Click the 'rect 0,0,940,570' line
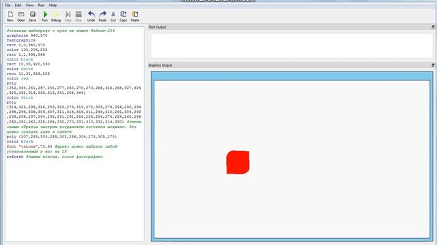437x245 pixels. click(x=26, y=45)
